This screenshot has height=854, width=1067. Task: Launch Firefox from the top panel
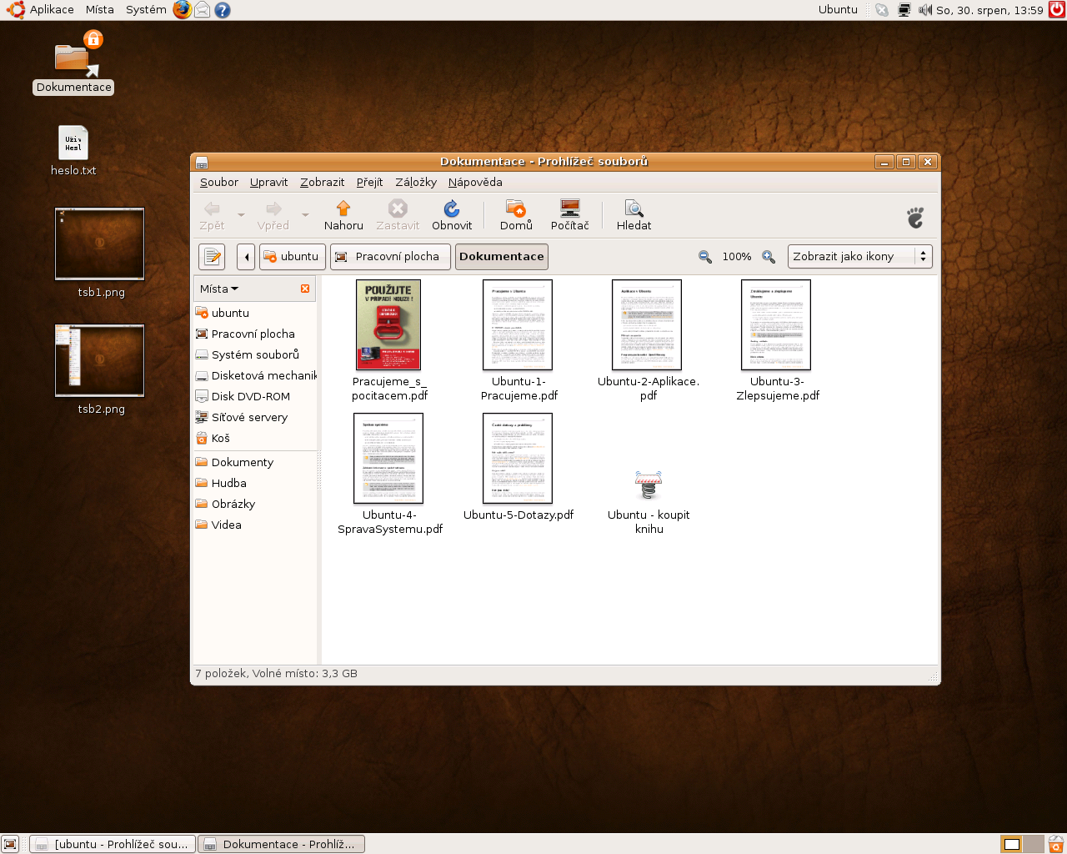[182, 10]
